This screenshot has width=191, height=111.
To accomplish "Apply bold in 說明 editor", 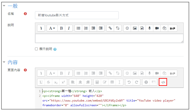I will (x=61, y=28).
